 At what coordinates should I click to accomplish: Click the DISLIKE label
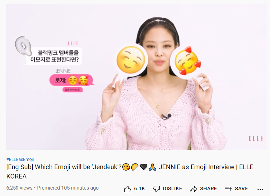point(172,188)
